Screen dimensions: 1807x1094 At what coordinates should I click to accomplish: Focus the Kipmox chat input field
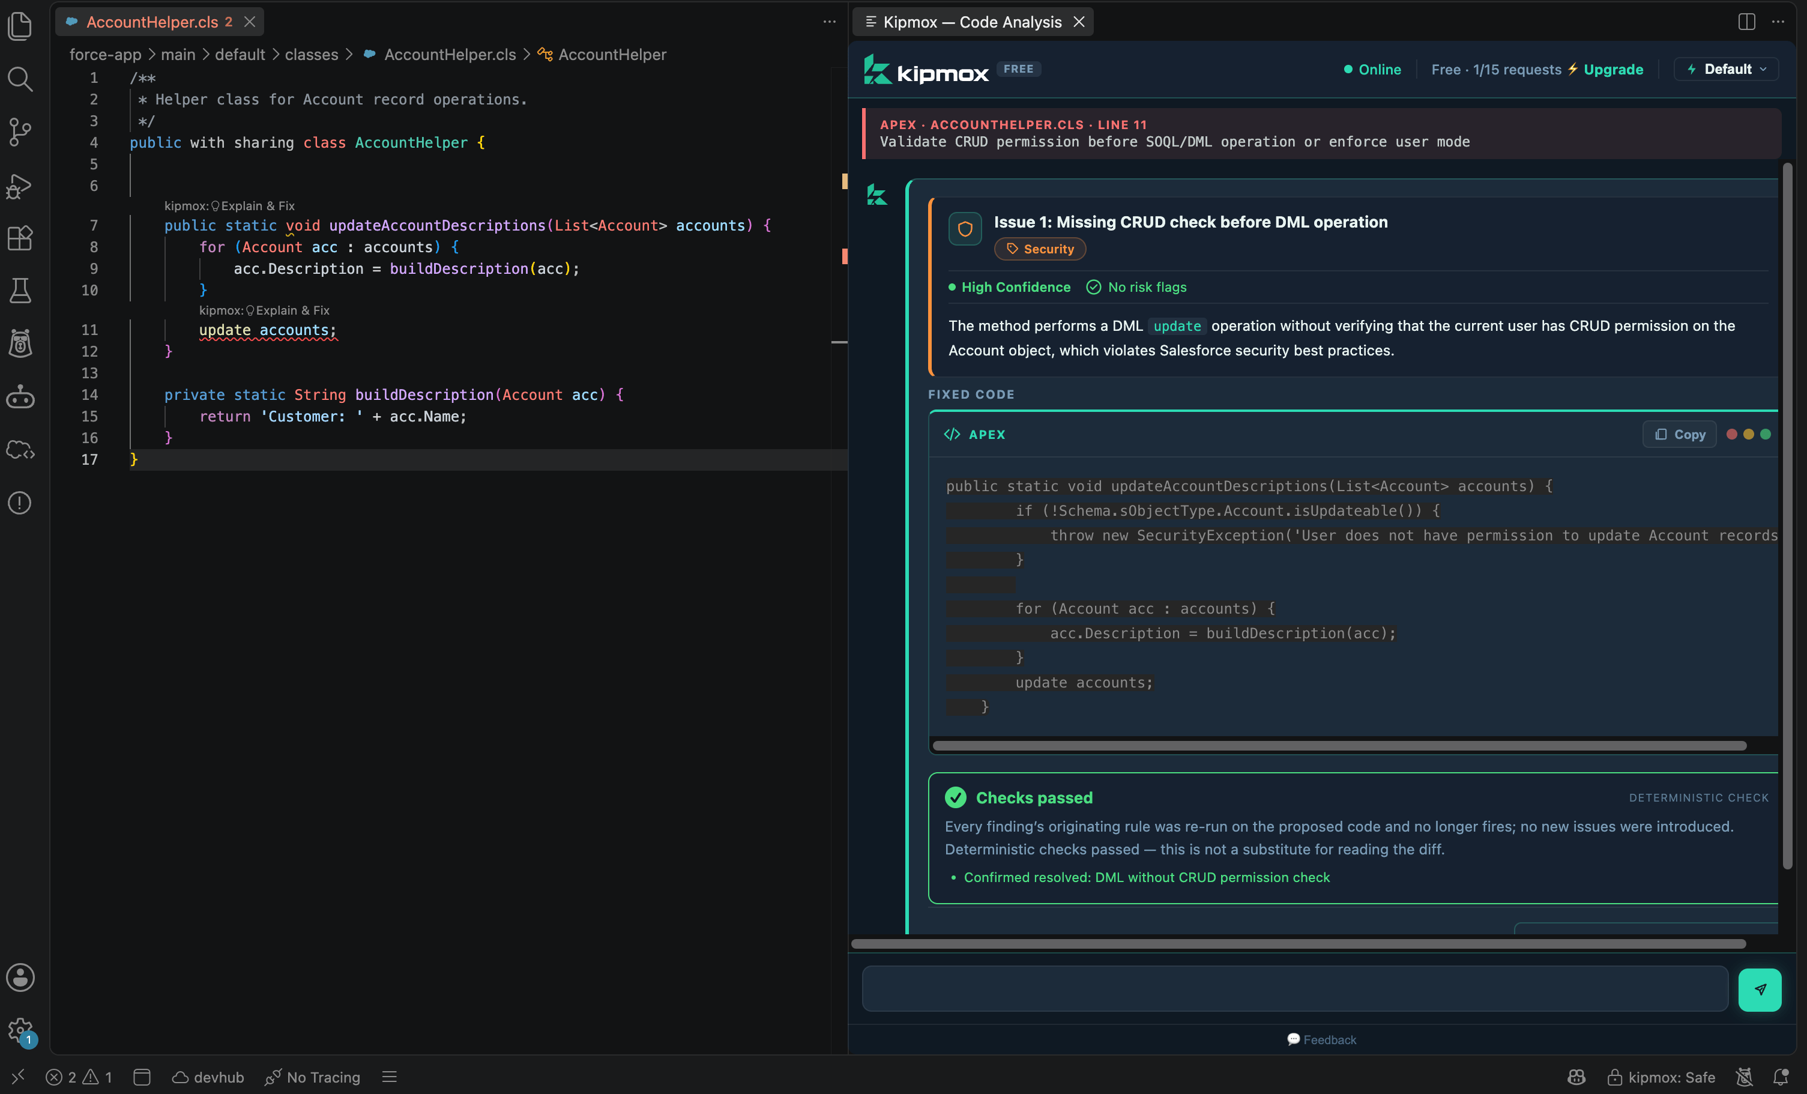click(x=1294, y=989)
